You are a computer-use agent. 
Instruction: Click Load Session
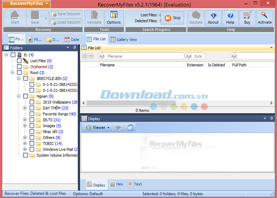click(x=66, y=22)
